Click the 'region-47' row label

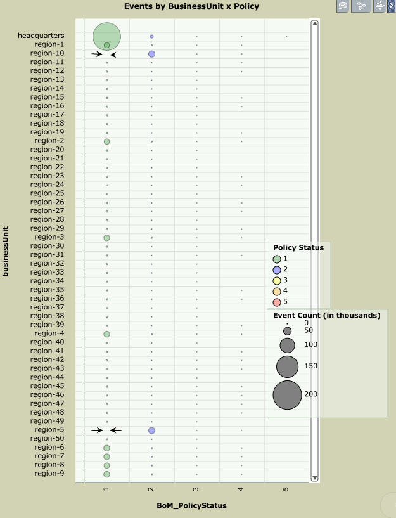tap(47, 403)
